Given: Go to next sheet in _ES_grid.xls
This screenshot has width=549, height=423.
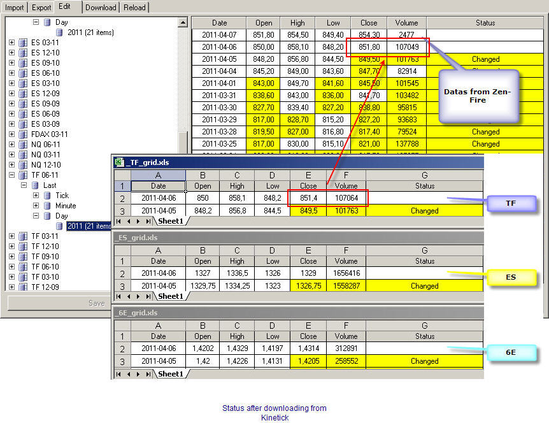Looking at the screenshot, I should (138, 297).
